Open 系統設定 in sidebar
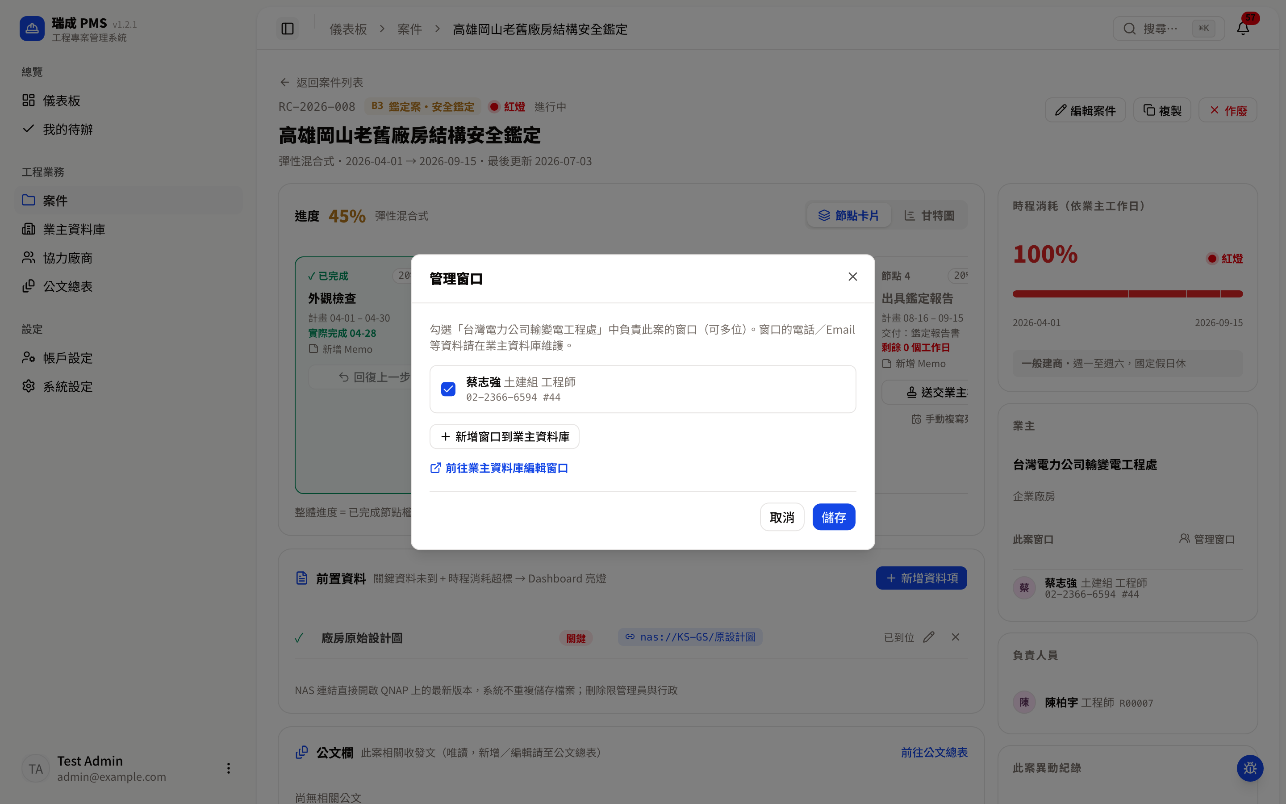 (129, 386)
